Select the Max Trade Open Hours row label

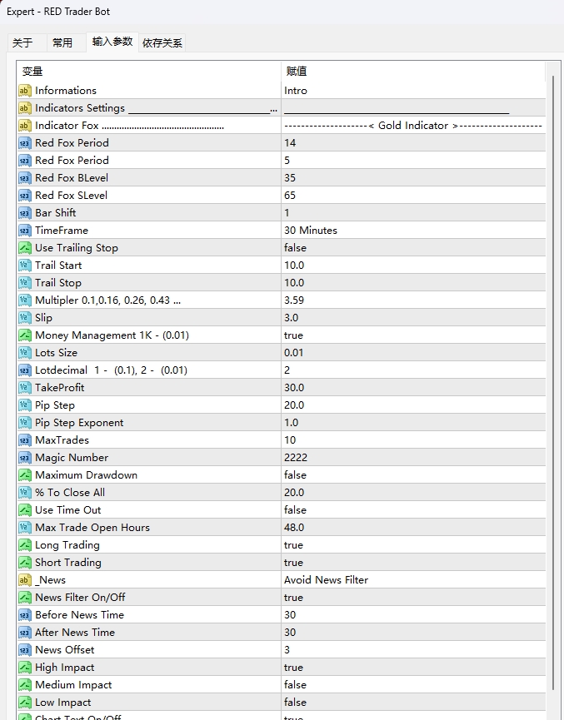[x=92, y=528]
